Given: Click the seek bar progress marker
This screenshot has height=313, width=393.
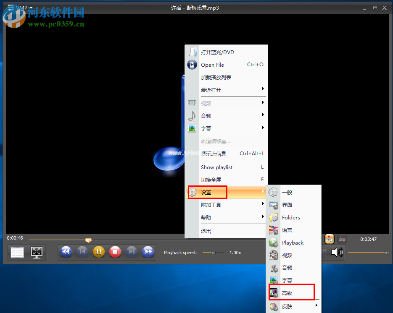Looking at the screenshot, I should (x=88, y=240).
